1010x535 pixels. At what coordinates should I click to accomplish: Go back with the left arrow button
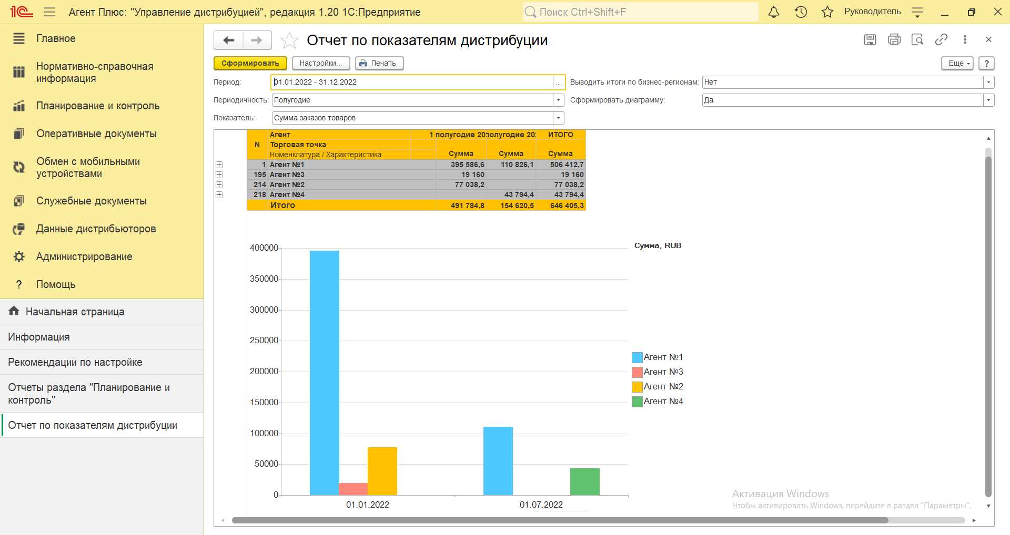point(229,40)
